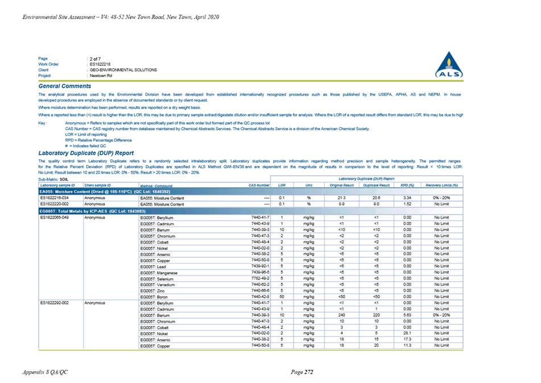Select sample ID ES1822065-049 cell

pos(55,218)
